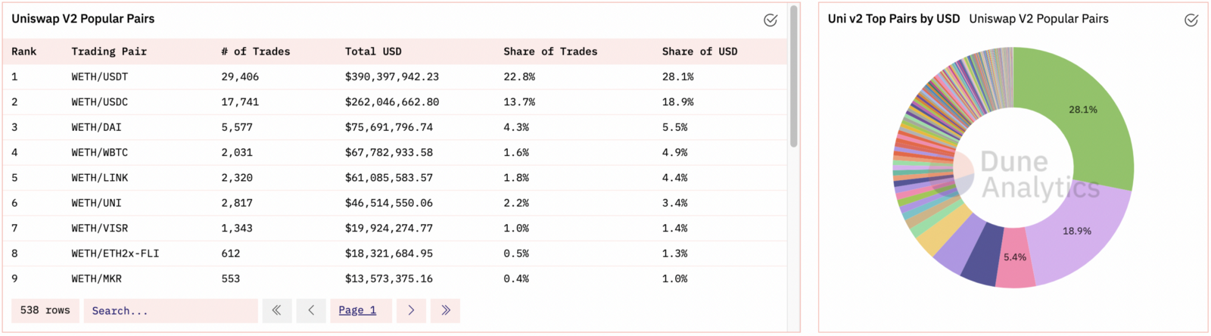The image size is (1211, 336).
Task: Open the Page 1 link
Action: (357, 310)
